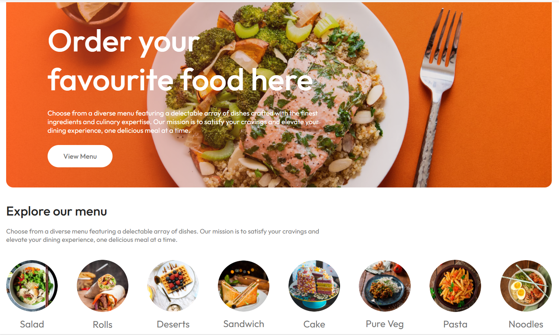Click the Order your favourite food headline

coord(180,60)
